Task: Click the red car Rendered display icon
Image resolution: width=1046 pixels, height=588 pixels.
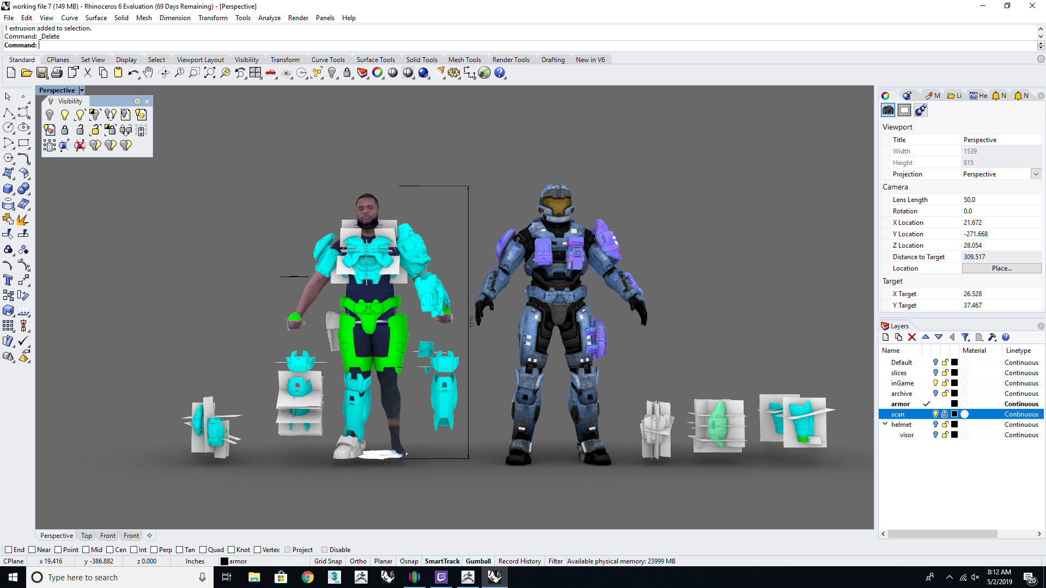Action: (271, 73)
